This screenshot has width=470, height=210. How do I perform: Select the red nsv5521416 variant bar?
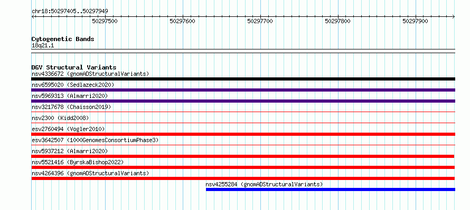243,167
